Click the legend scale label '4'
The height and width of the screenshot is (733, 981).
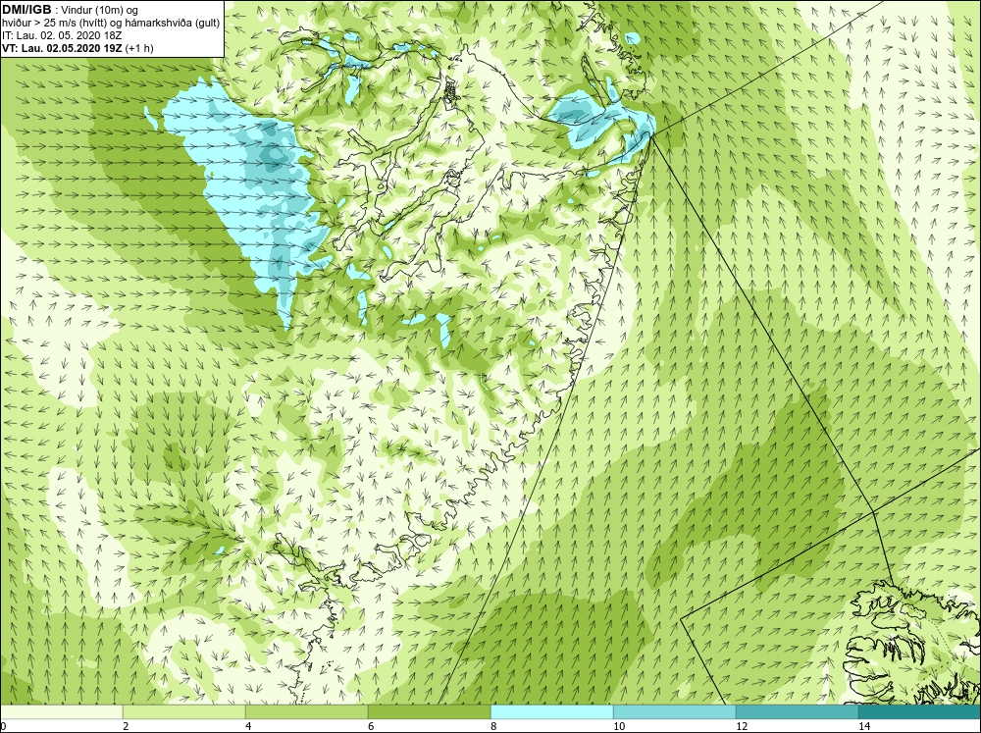[248, 726]
